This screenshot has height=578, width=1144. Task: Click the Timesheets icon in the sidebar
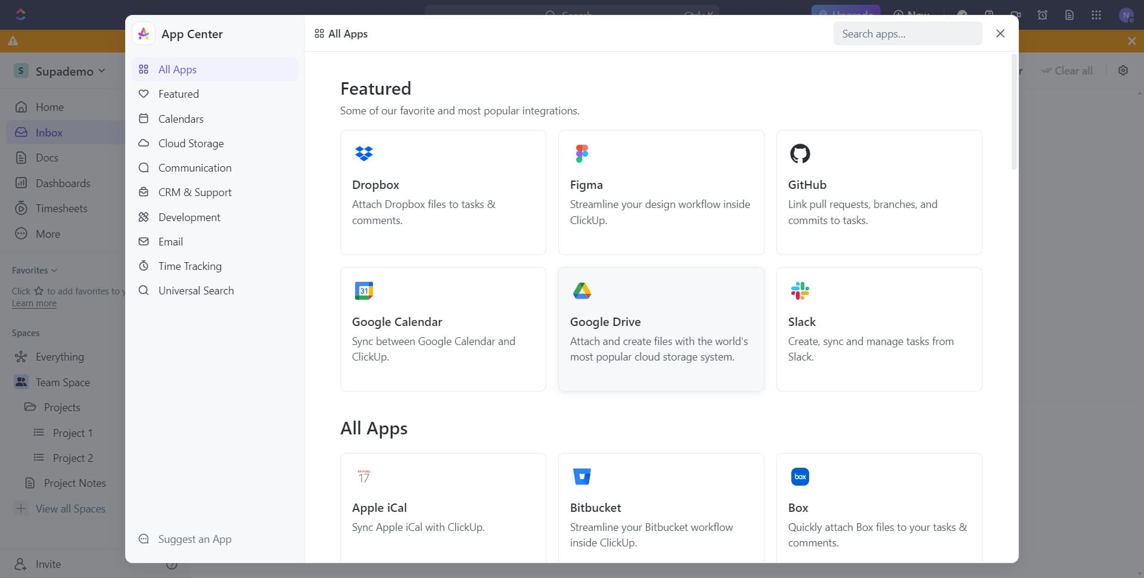pos(21,208)
